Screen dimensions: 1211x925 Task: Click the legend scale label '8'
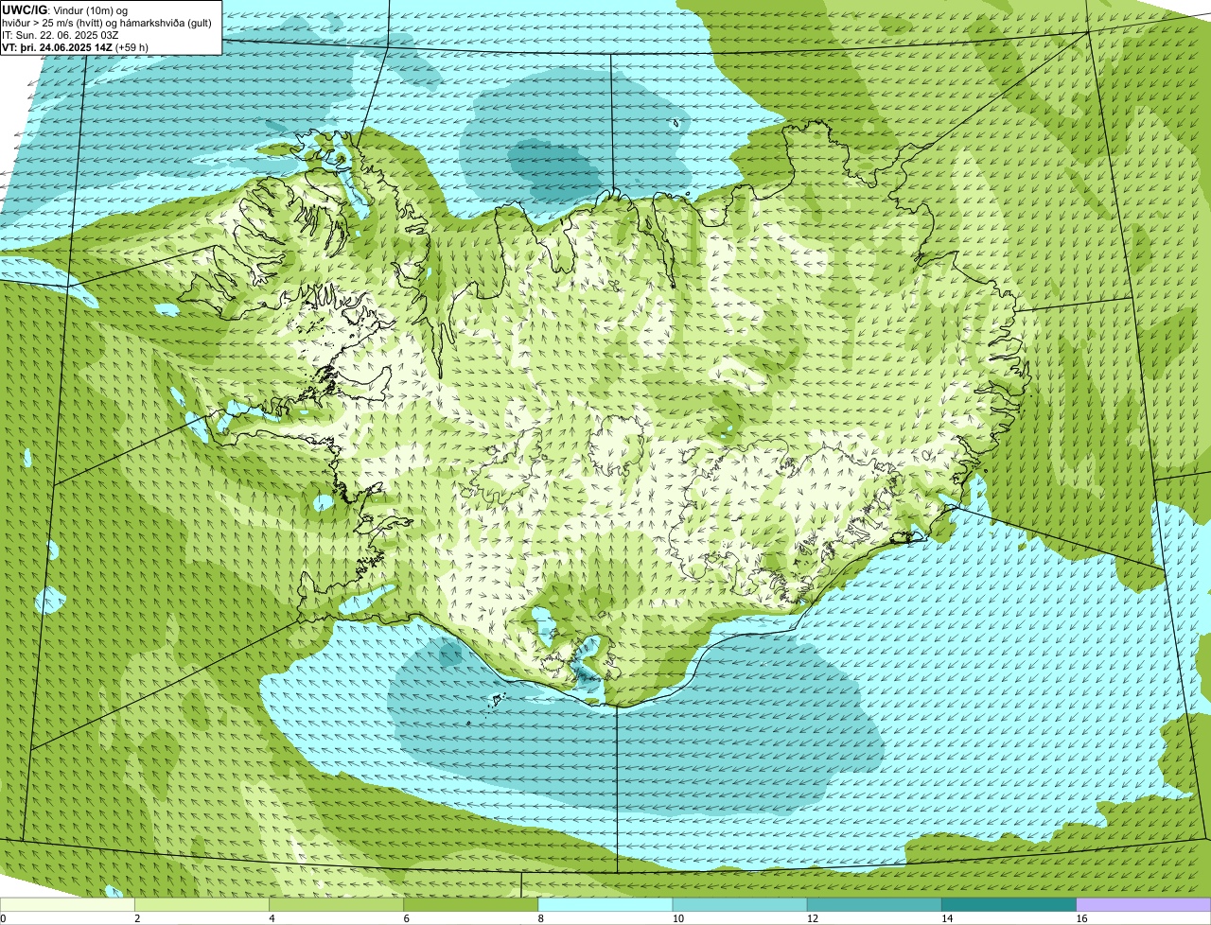point(539,918)
